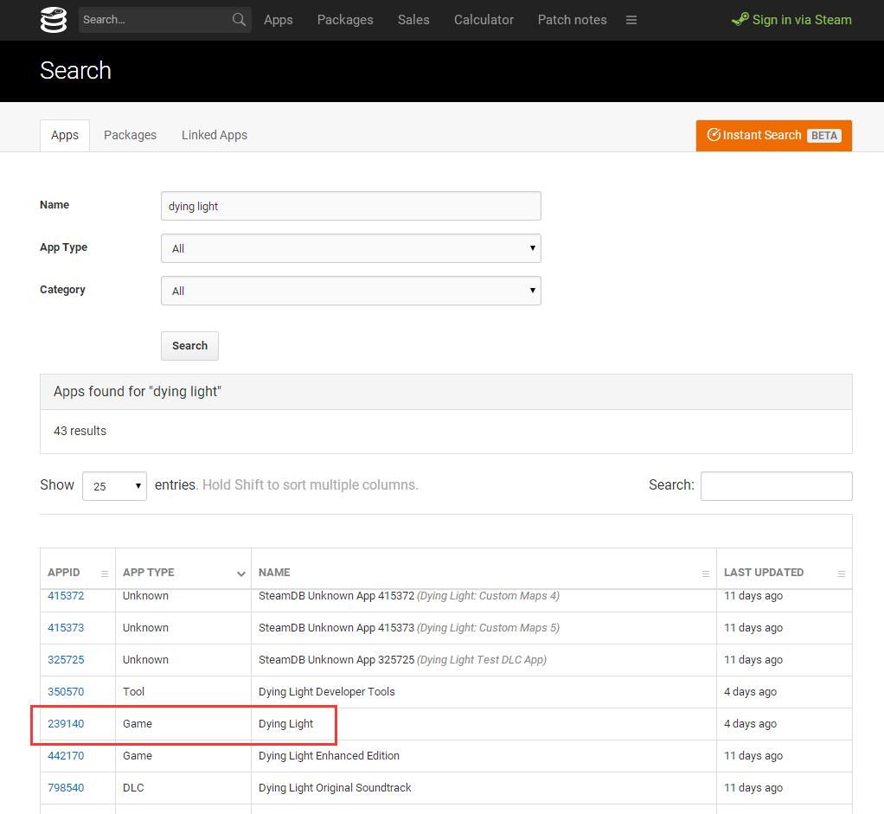Viewport: 884px width, 814px height.
Task: Open Patch notes in top navigation
Action: 573,20
